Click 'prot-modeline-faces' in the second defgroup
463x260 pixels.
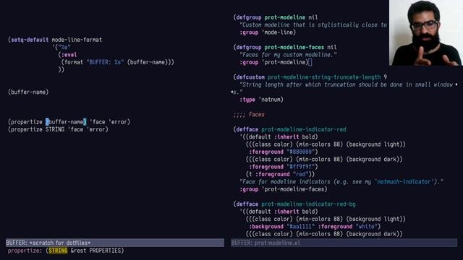(294, 47)
